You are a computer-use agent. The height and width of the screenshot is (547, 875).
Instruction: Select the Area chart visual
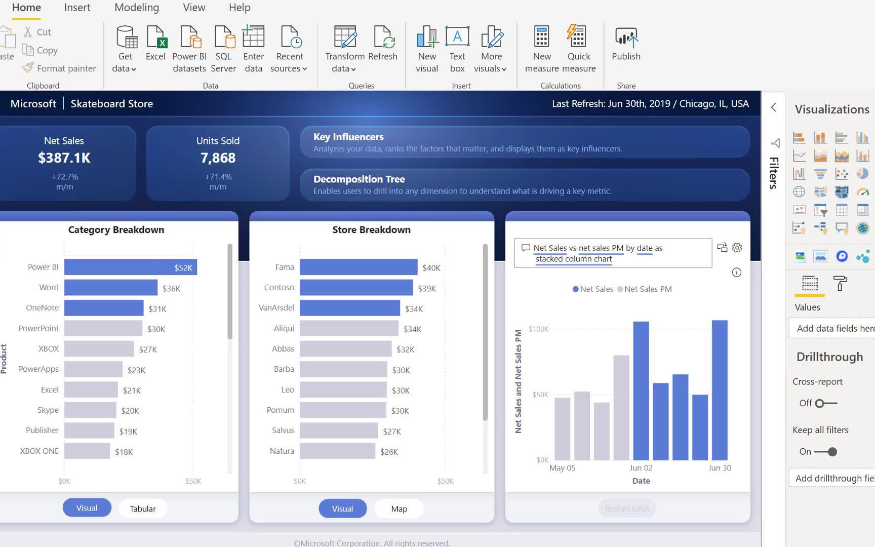(820, 155)
